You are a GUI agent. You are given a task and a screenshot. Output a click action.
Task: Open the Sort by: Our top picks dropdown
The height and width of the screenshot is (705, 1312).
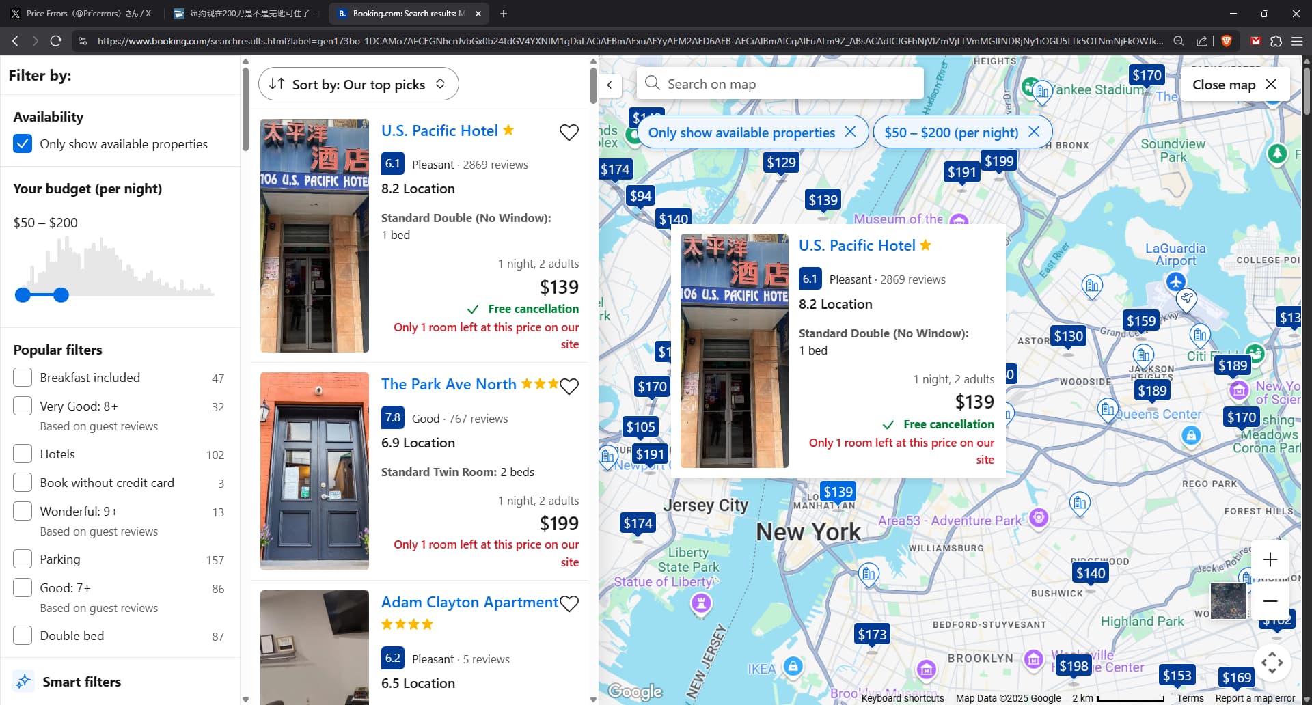tap(358, 84)
